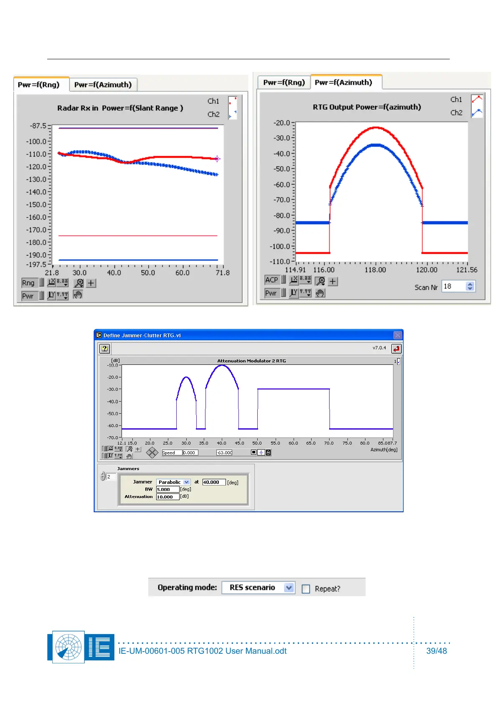Select the pan hand tool in RTG Output graph
Screen dimensions: 497x703
tap(320, 293)
